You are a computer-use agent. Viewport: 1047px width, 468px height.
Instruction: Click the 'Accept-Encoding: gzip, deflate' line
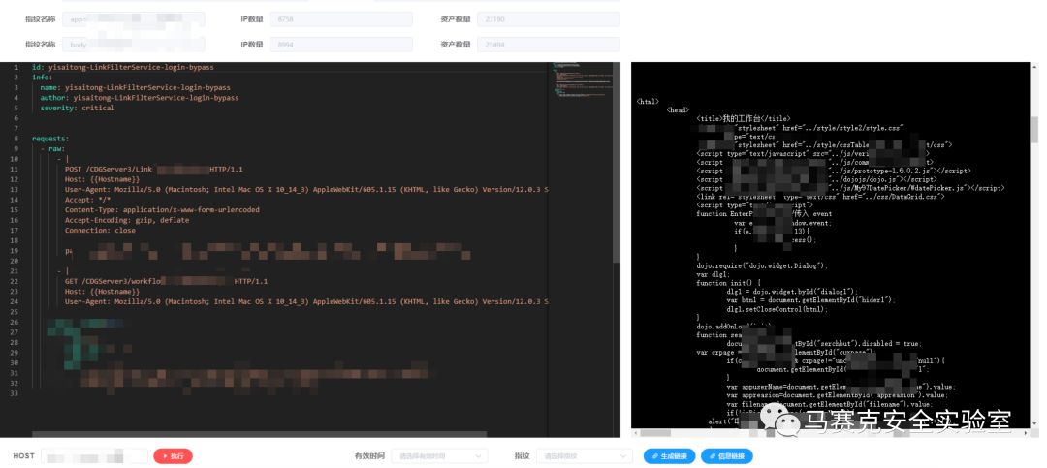pyautogui.click(x=127, y=220)
